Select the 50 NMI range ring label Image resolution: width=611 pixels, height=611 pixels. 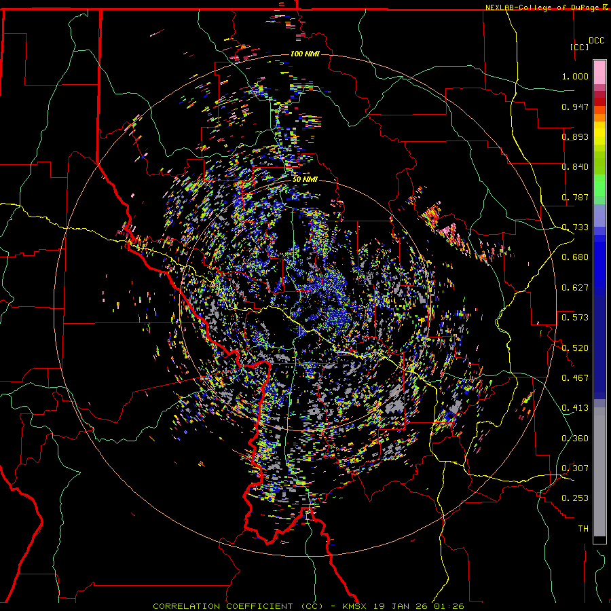tap(305, 179)
